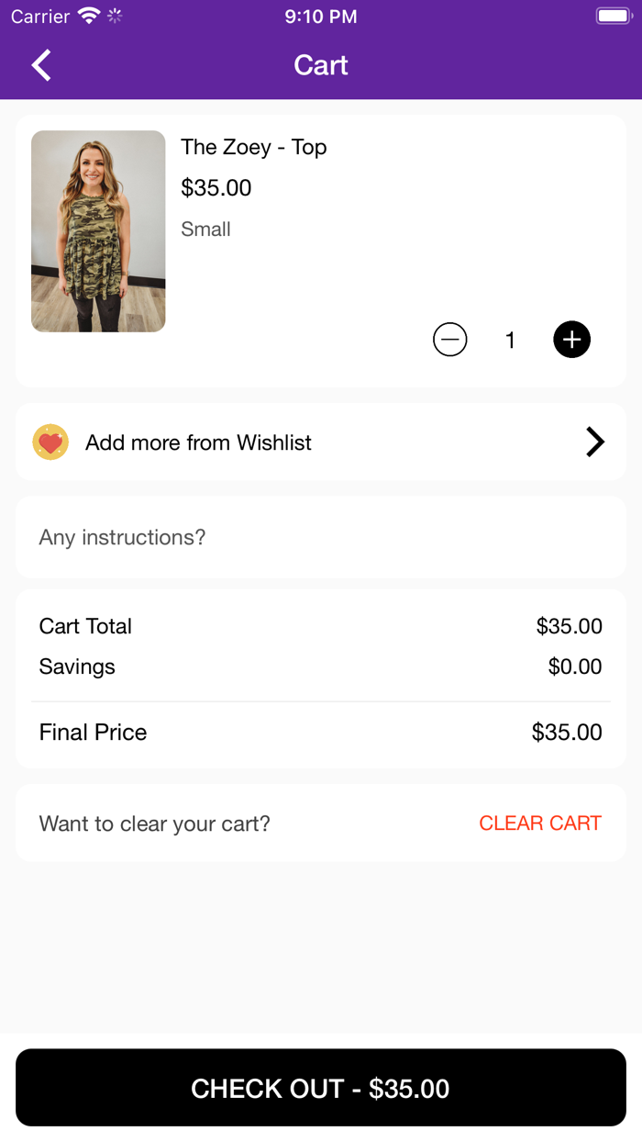
Task: Tap the quantity number 1
Action: click(x=510, y=341)
